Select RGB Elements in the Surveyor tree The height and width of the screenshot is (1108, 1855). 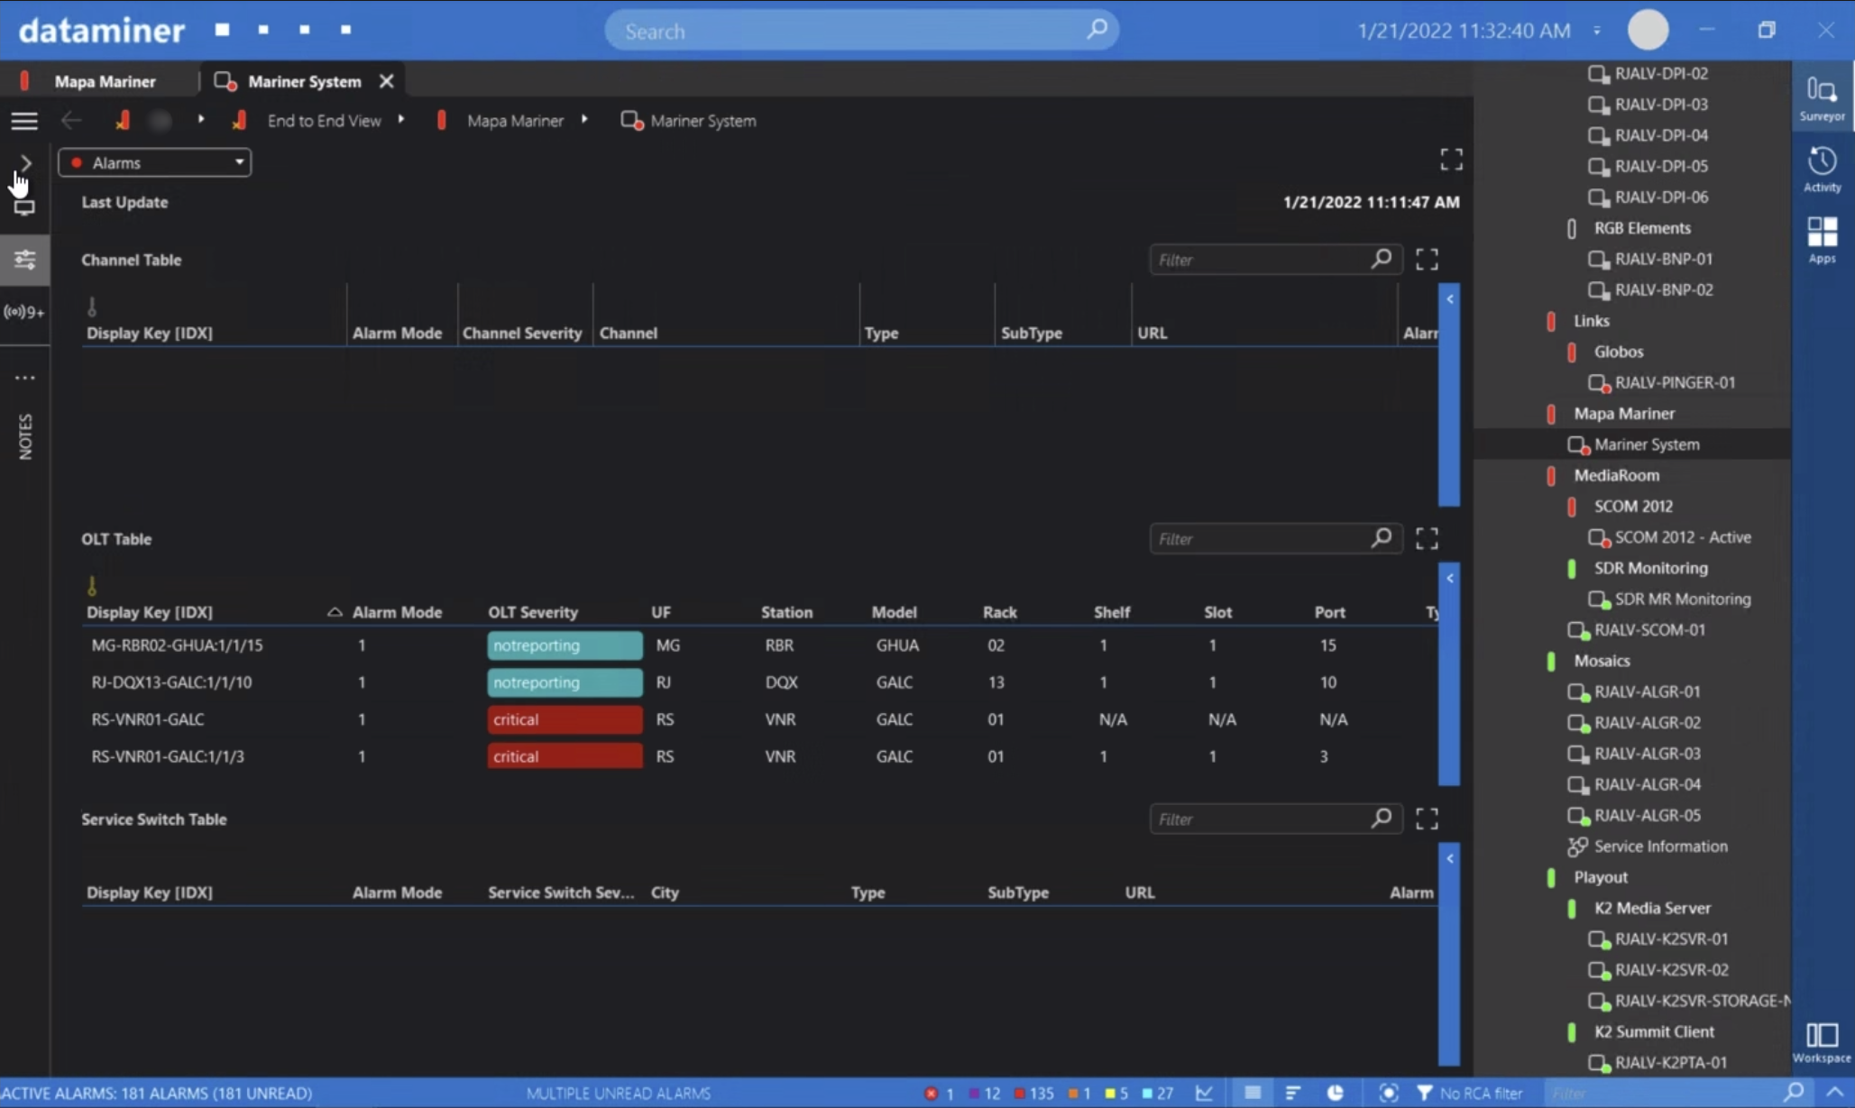[1642, 228]
